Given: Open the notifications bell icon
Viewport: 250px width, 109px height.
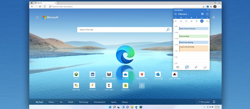Looking at the screenshot, I should click(214, 102).
